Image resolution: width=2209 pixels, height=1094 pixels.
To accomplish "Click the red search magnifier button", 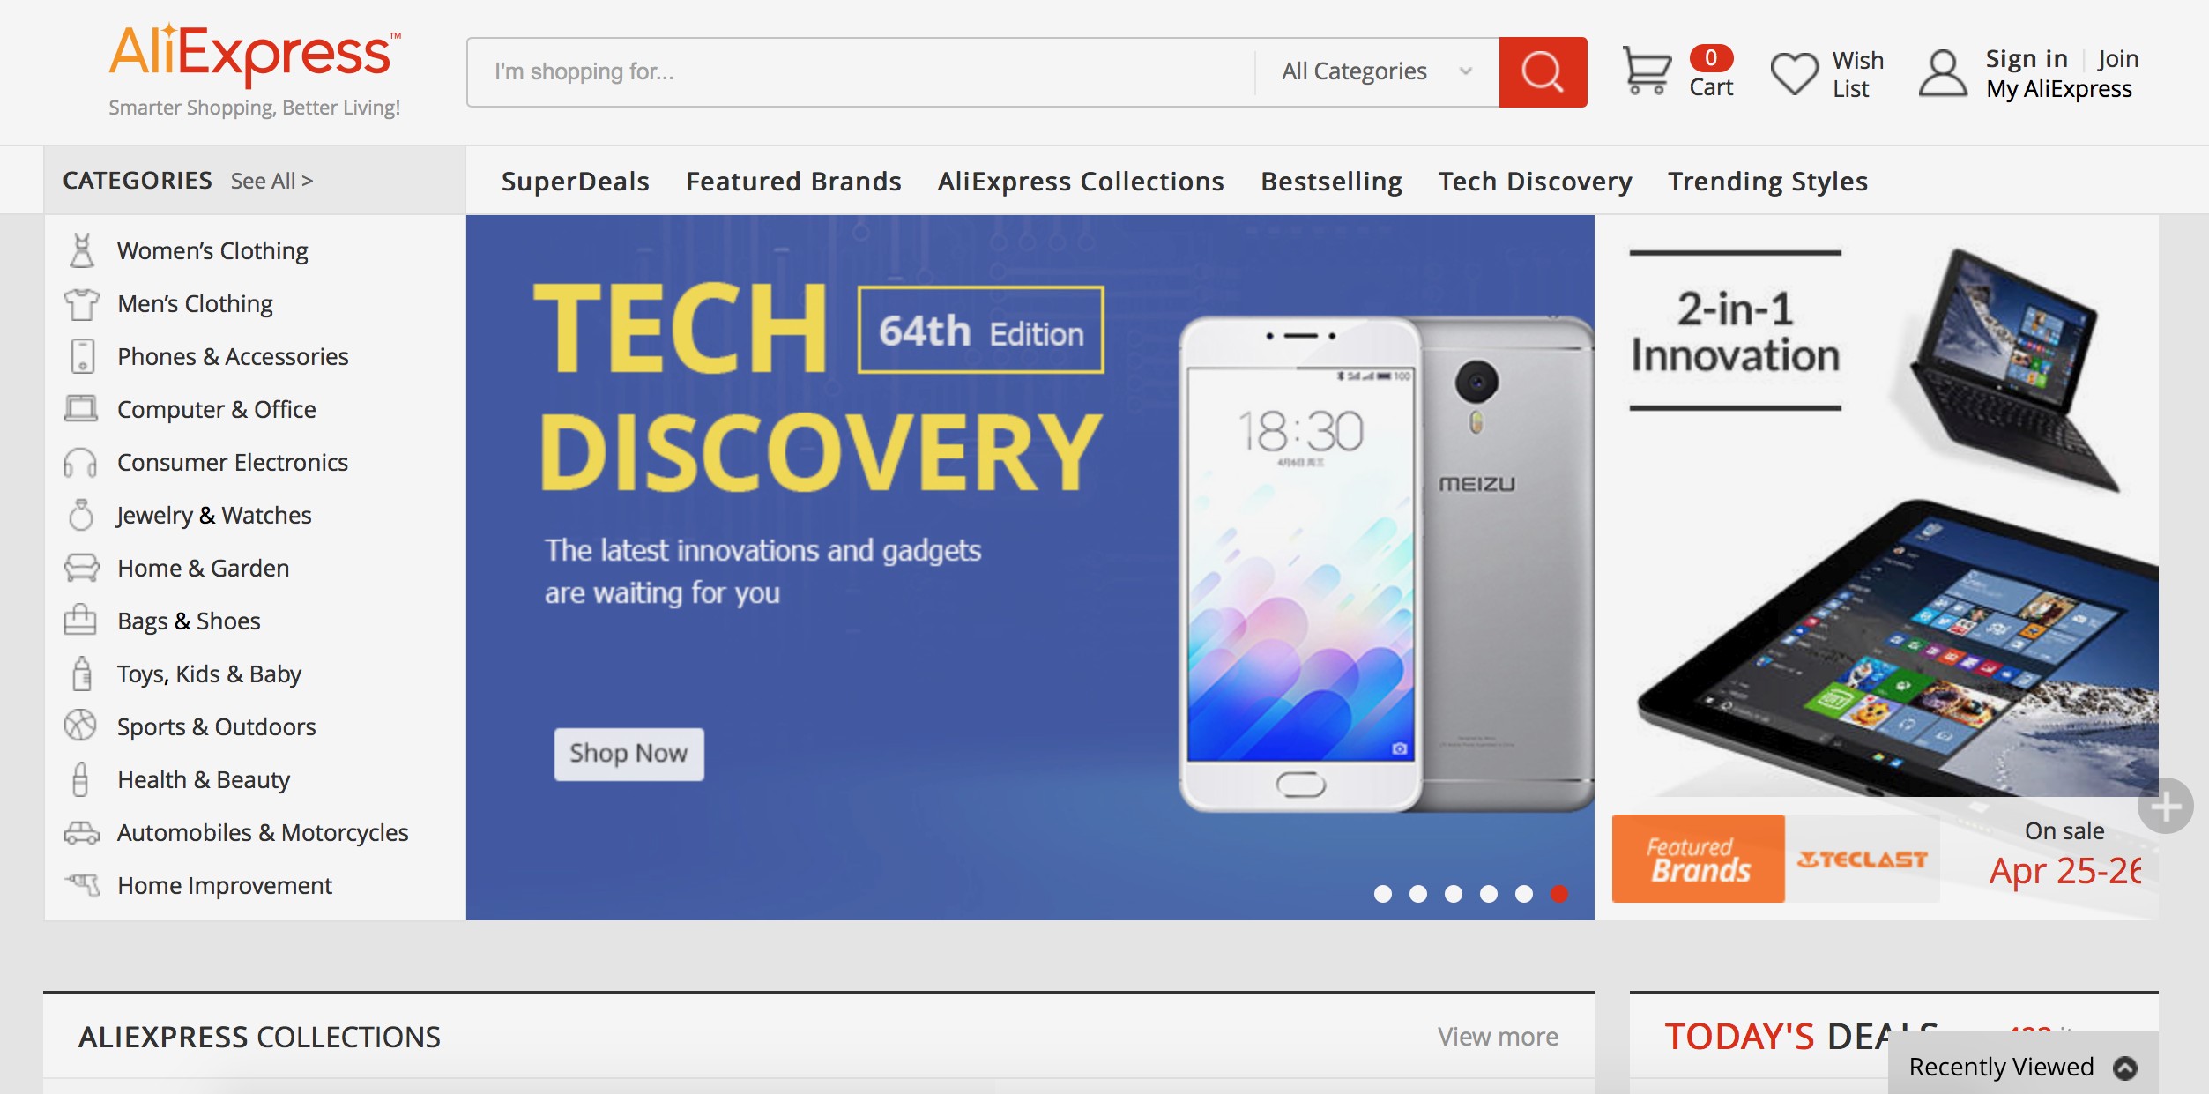I will pyautogui.click(x=1543, y=71).
